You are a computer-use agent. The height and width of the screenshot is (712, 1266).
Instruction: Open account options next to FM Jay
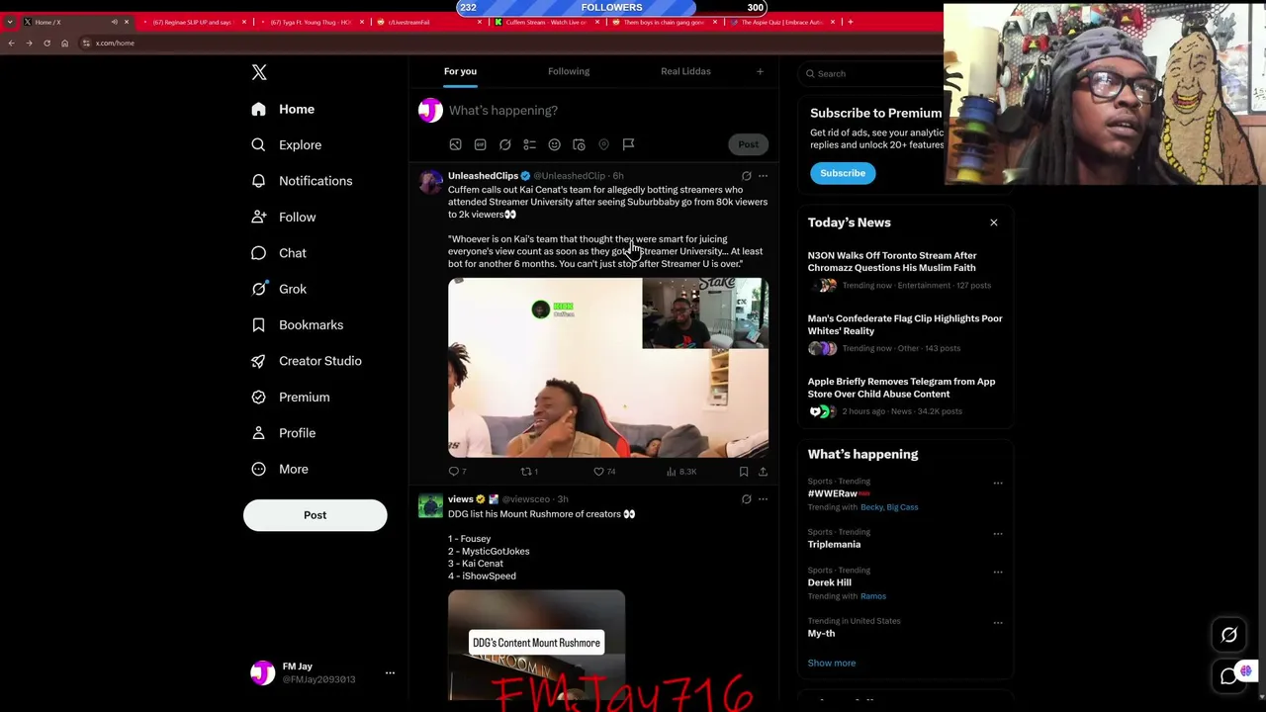[390, 673]
